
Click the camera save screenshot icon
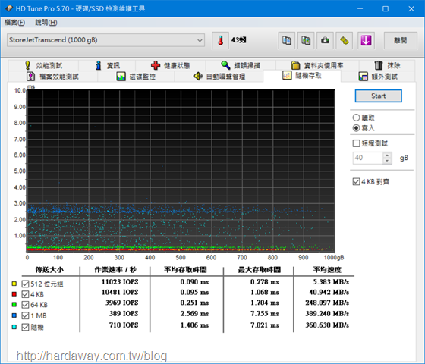click(x=325, y=41)
